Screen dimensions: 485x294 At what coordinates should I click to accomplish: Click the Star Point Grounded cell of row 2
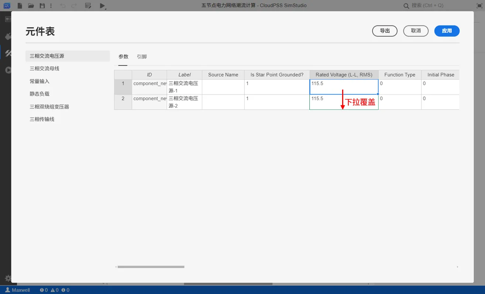277,102
